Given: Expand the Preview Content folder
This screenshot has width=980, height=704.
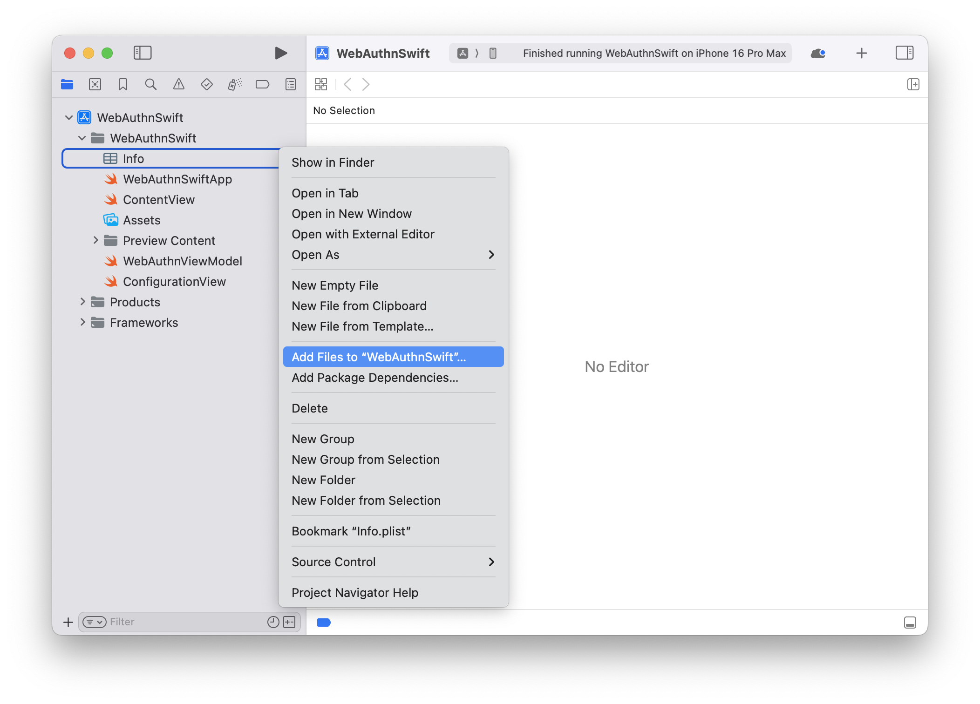Looking at the screenshot, I should (96, 240).
